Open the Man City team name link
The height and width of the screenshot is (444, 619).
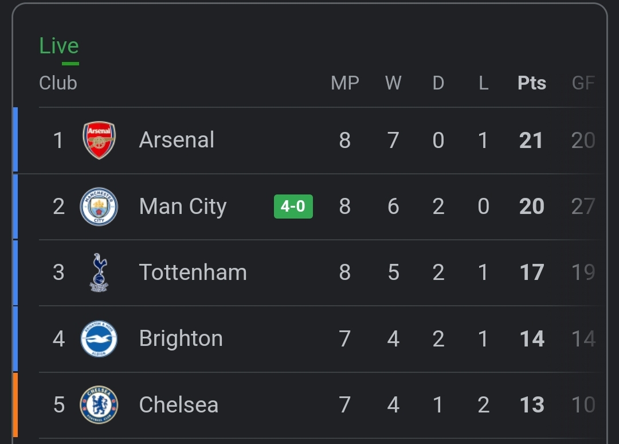183,207
